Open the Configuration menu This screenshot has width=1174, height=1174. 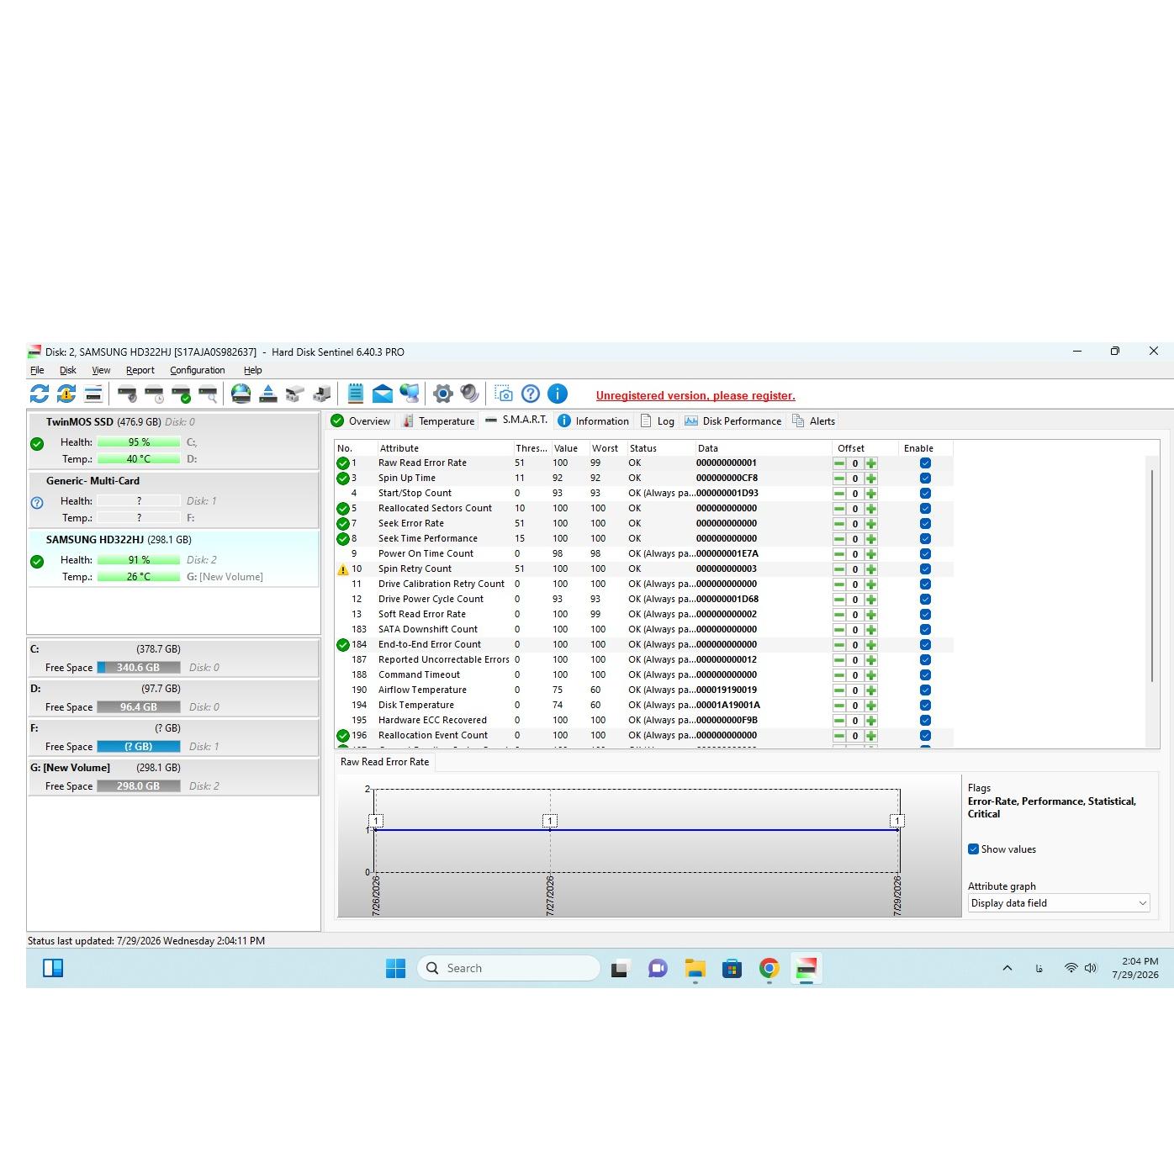[x=198, y=370]
